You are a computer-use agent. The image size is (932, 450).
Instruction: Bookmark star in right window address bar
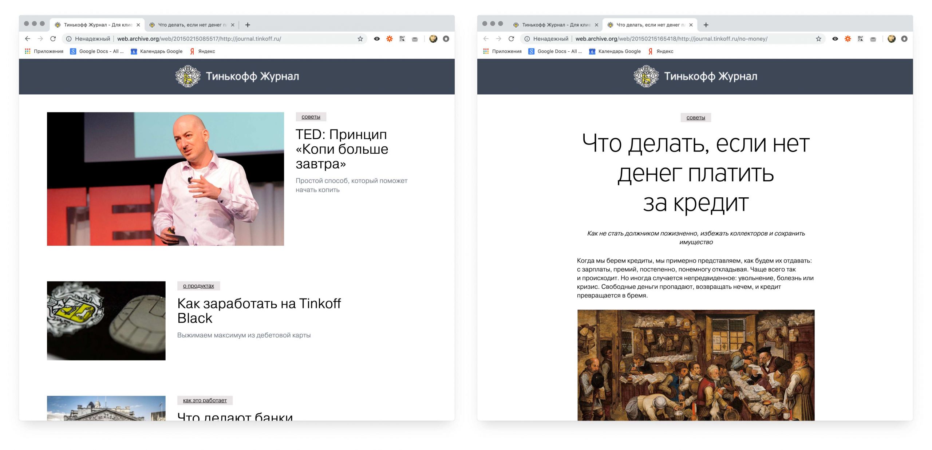pyautogui.click(x=818, y=39)
